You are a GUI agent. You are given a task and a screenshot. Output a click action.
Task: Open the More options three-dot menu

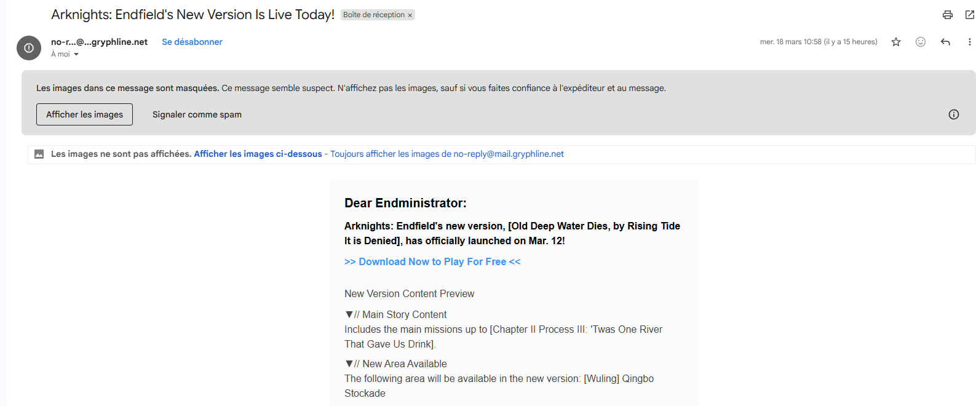(x=969, y=42)
